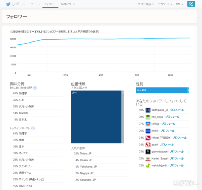Image resolution: width=202 pixels, height=190 pixels.
Task: Open the Twitterカード tab
Action: point(68,4)
